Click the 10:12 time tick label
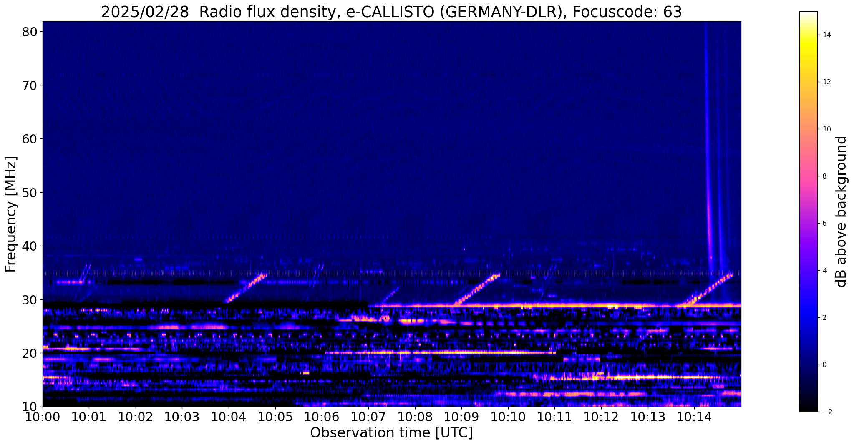 click(x=601, y=416)
